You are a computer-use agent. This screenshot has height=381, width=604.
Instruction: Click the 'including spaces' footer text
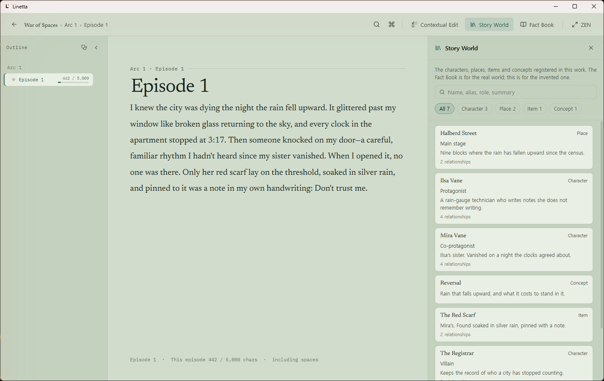[x=295, y=360]
